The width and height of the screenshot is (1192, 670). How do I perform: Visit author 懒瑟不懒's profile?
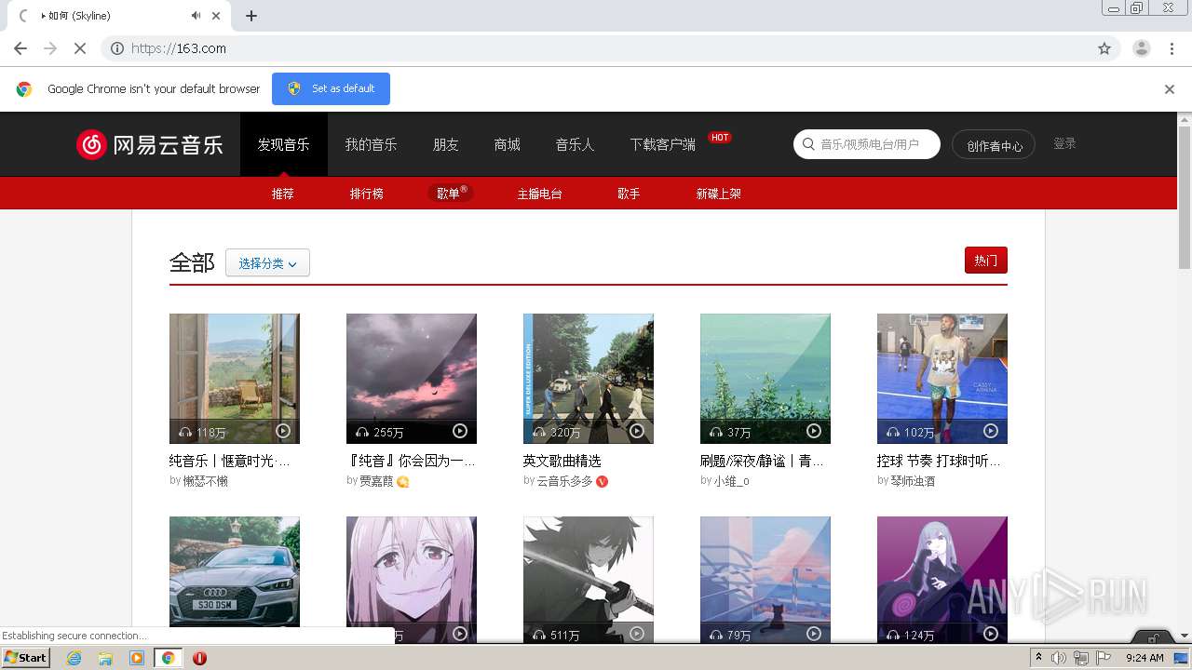(x=206, y=481)
